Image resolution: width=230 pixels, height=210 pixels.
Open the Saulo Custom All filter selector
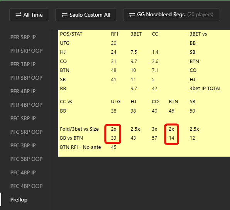86,15
